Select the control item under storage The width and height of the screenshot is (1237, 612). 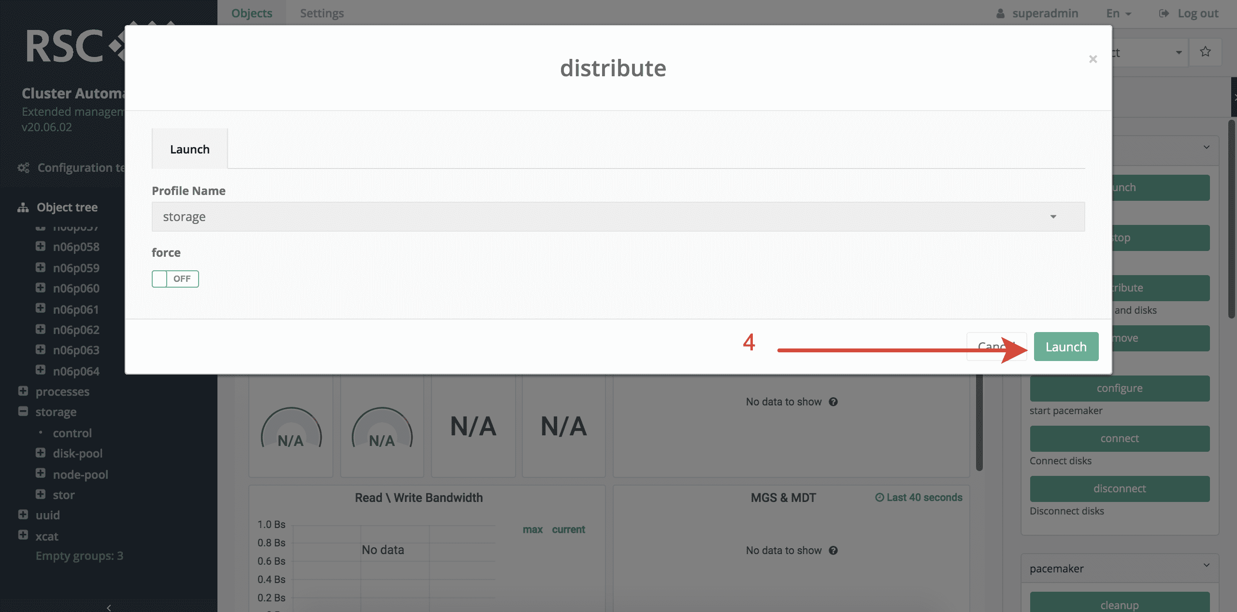point(72,433)
